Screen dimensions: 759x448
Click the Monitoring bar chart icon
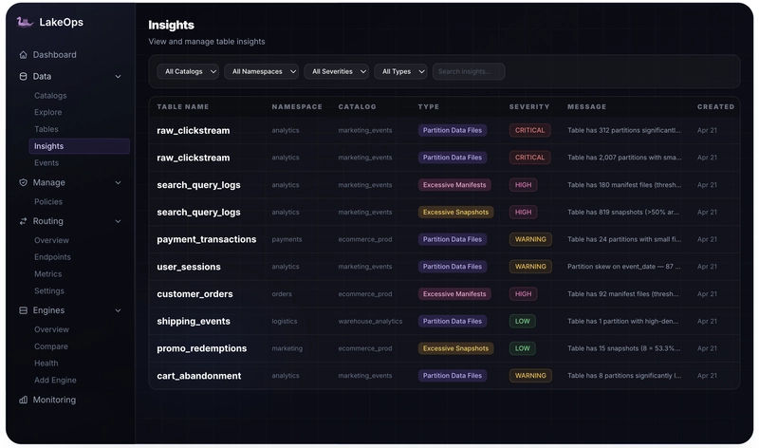pyautogui.click(x=23, y=400)
